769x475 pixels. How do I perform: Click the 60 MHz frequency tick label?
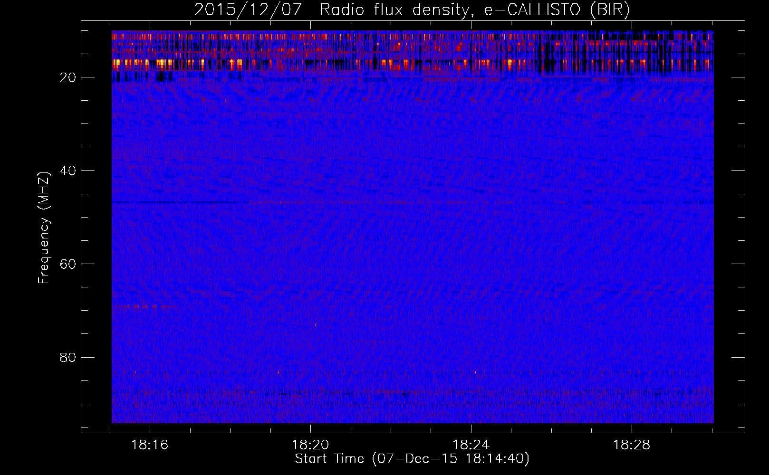[68, 264]
